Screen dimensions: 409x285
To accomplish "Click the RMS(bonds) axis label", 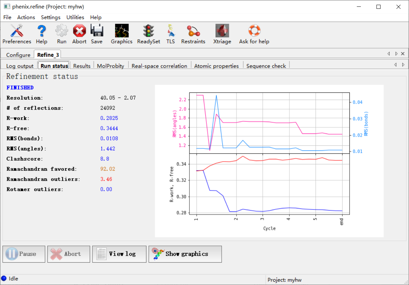I will pyautogui.click(x=366, y=124).
